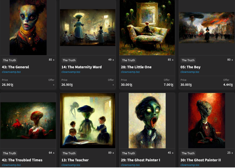View The Teacher painting thumbnail

pyautogui.click(x=88, y=121)
